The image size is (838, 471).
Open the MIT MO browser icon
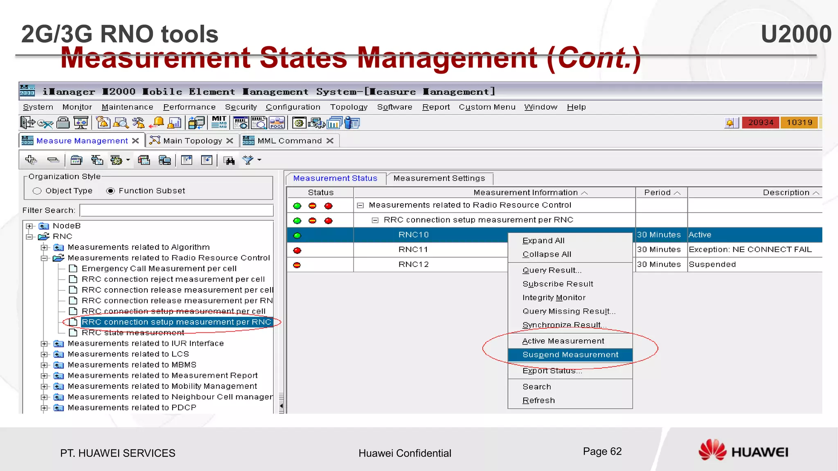pos(219,123)
